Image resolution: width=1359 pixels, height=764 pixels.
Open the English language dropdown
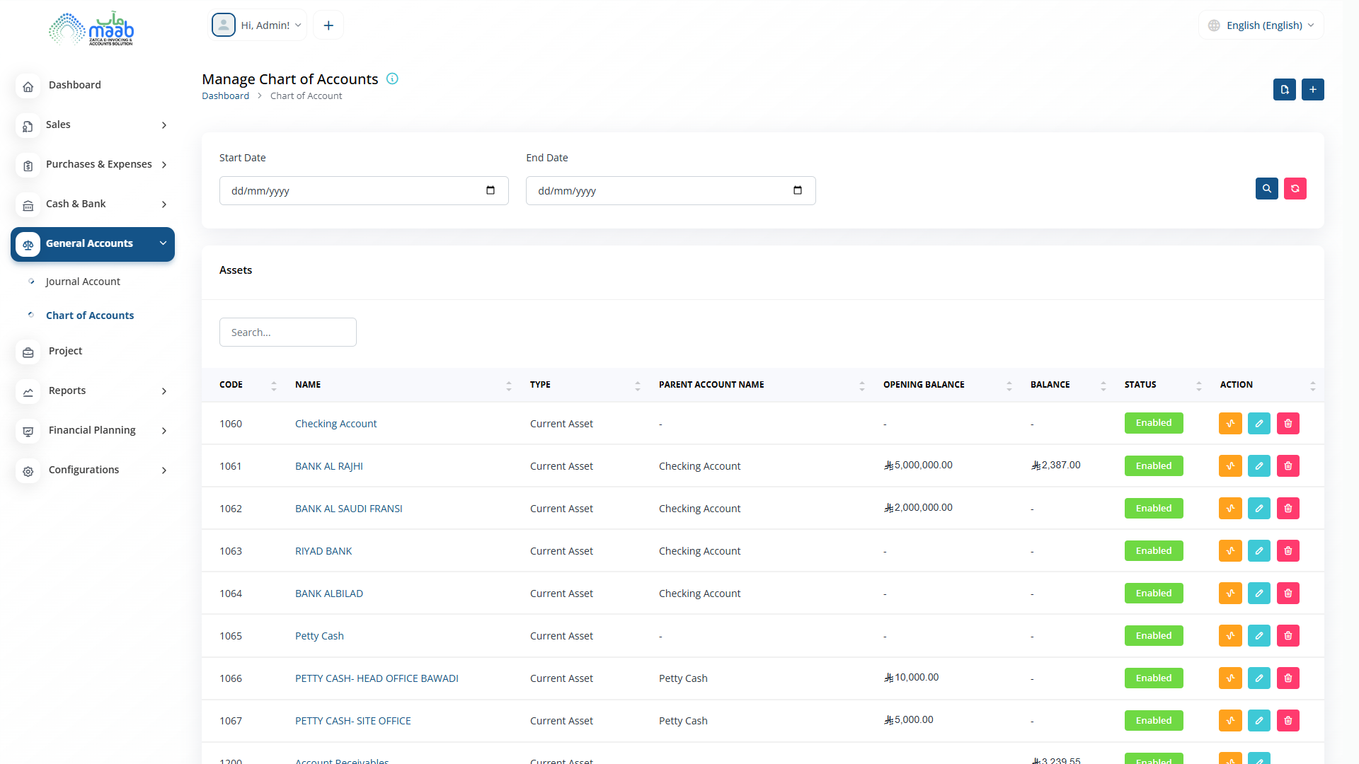(x=1261, y=25)
